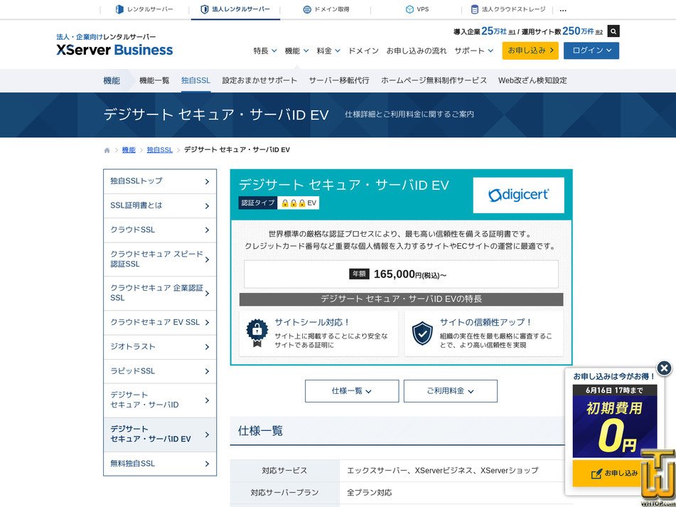This screenshot has height=507, width=676.
Task: Click the 機能 breadcrumb link
Action: click(x=129, y=150)
